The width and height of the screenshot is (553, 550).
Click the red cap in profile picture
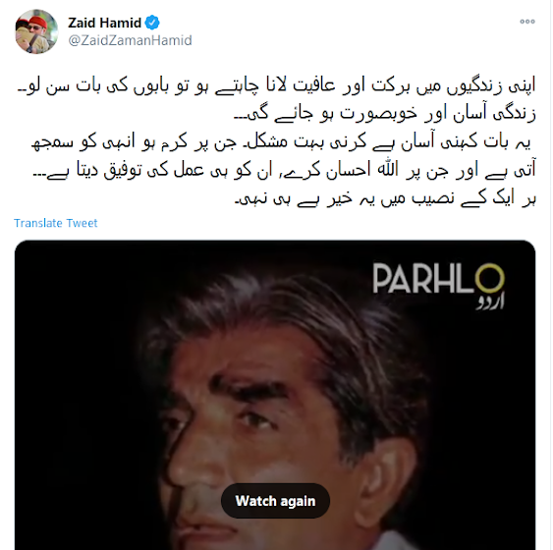click(x=37, y=23)
